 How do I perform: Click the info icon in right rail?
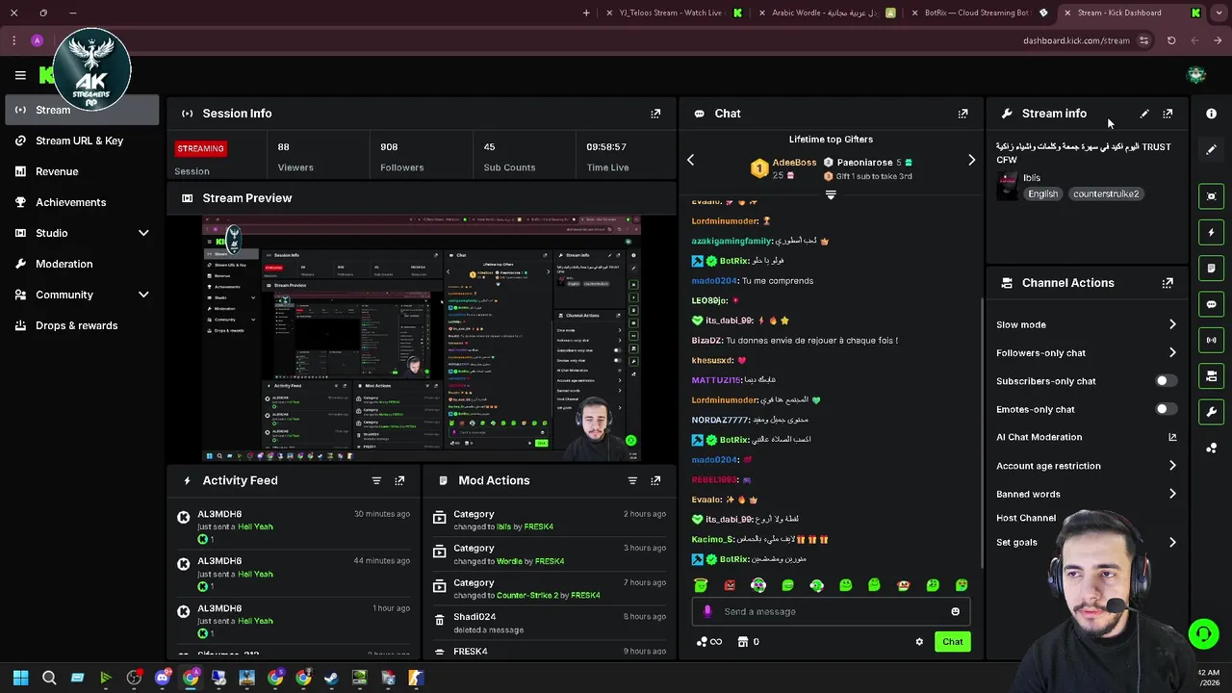(1211, 114)
